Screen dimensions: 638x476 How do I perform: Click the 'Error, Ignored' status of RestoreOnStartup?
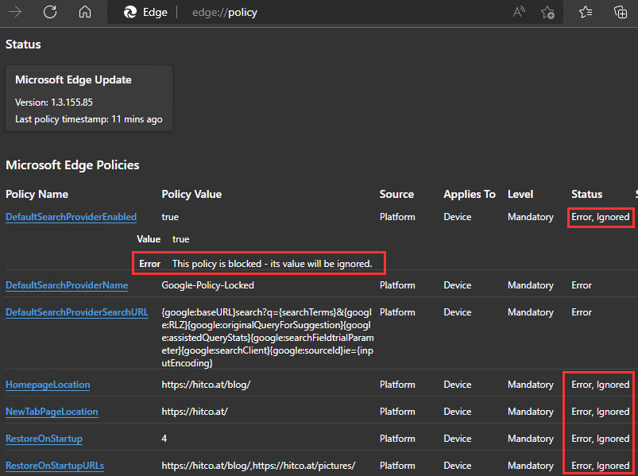click(600, 439)
